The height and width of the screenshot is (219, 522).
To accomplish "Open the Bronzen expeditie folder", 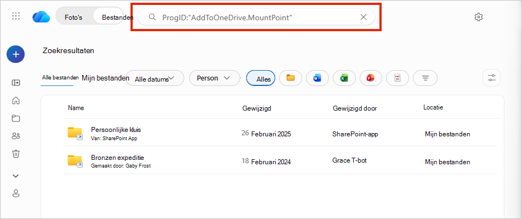I will [117, 158].
